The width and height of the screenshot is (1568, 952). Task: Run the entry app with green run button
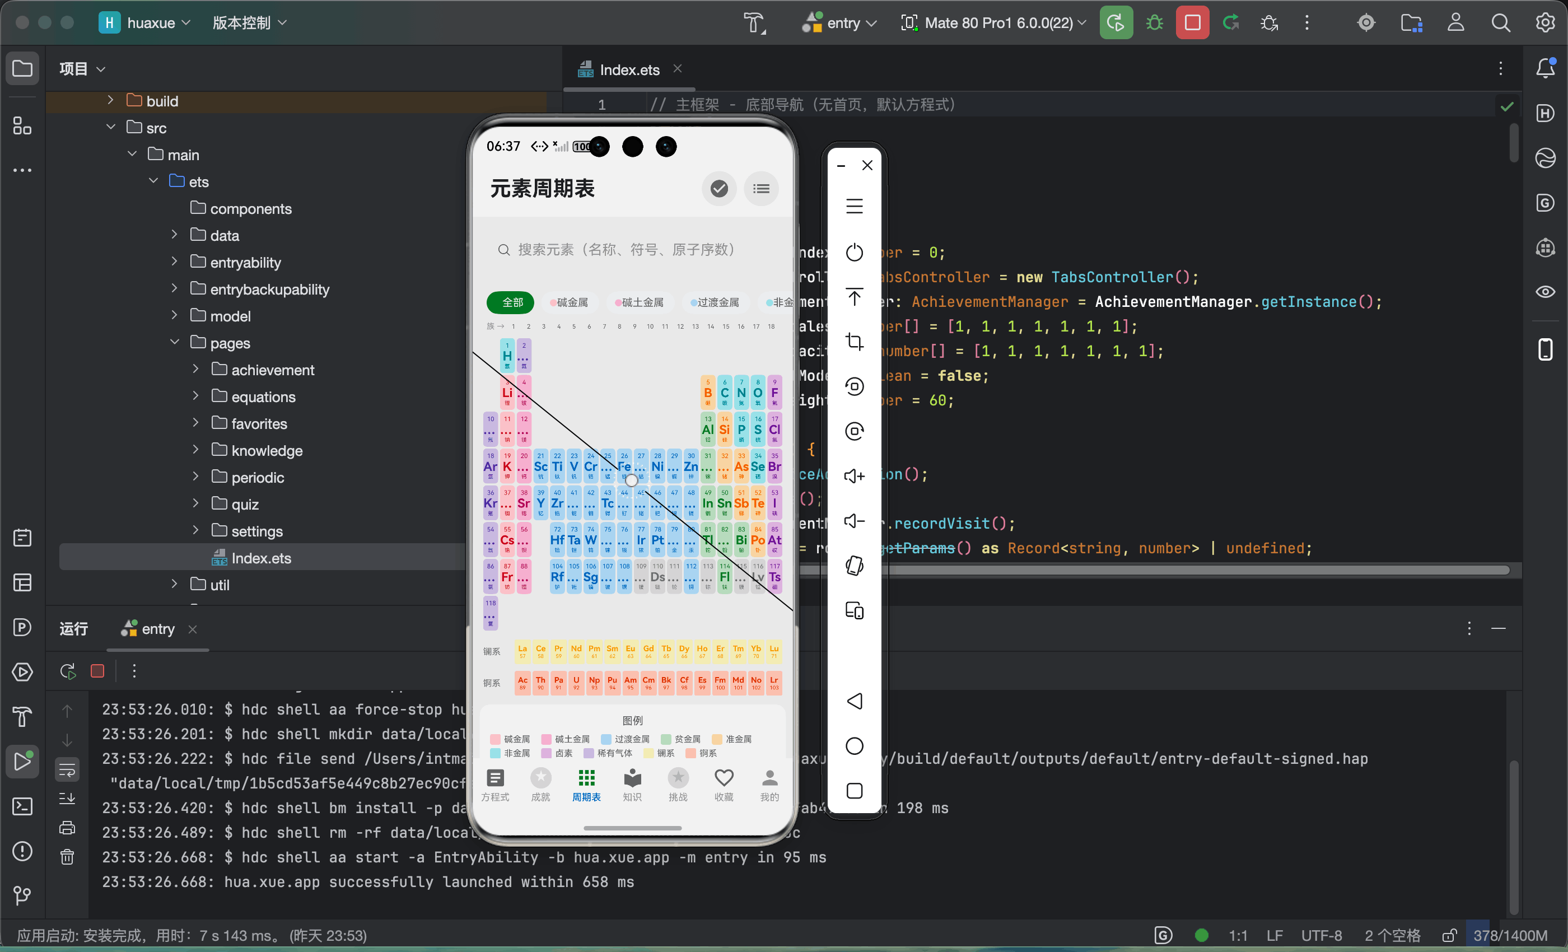pos(1116,23)
